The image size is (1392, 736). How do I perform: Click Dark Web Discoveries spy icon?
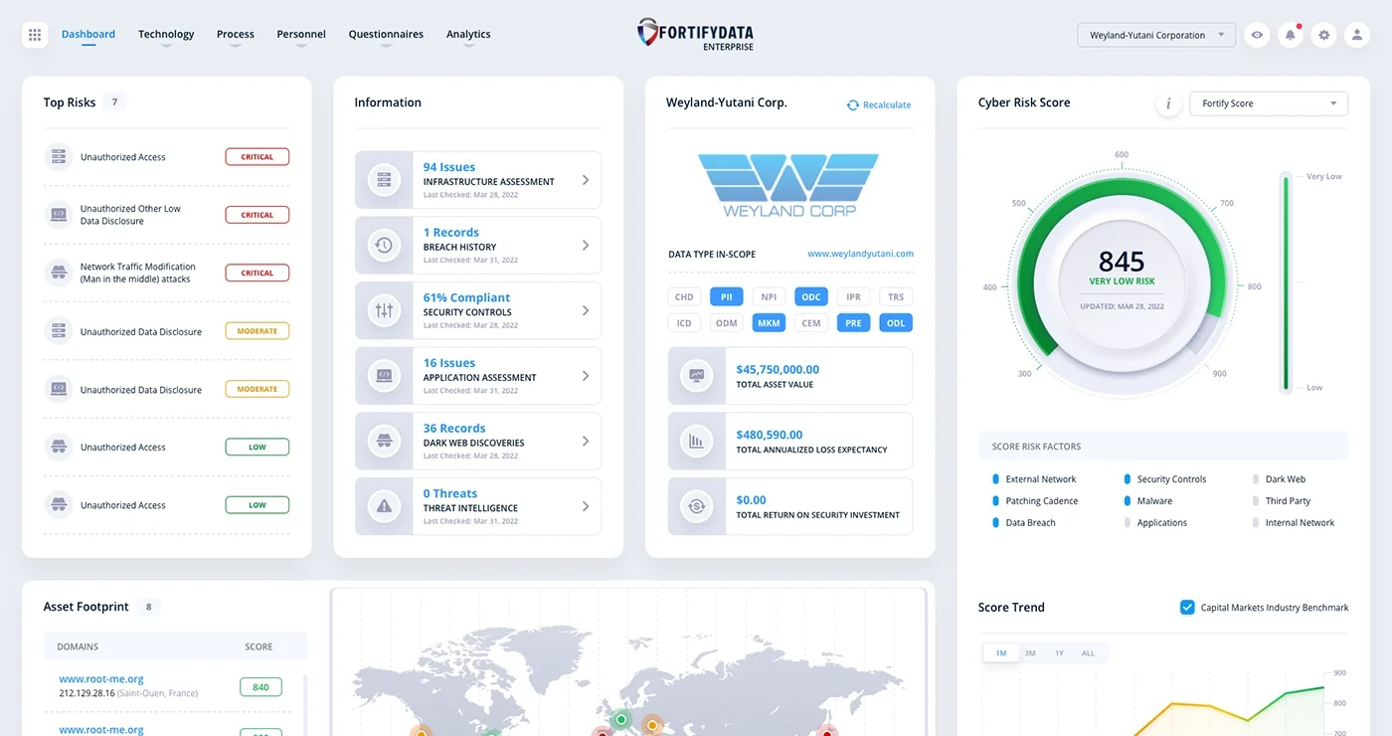pyautogui.click(x=384, y=441)
